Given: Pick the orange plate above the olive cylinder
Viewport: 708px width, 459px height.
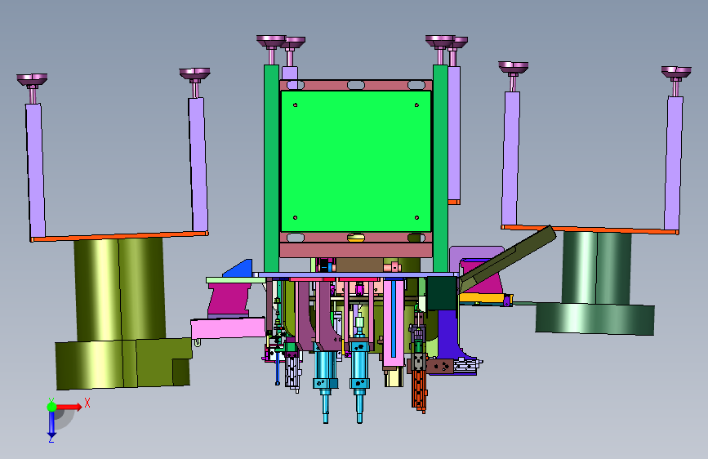Looking at the screenshot, I should [120, 236].
